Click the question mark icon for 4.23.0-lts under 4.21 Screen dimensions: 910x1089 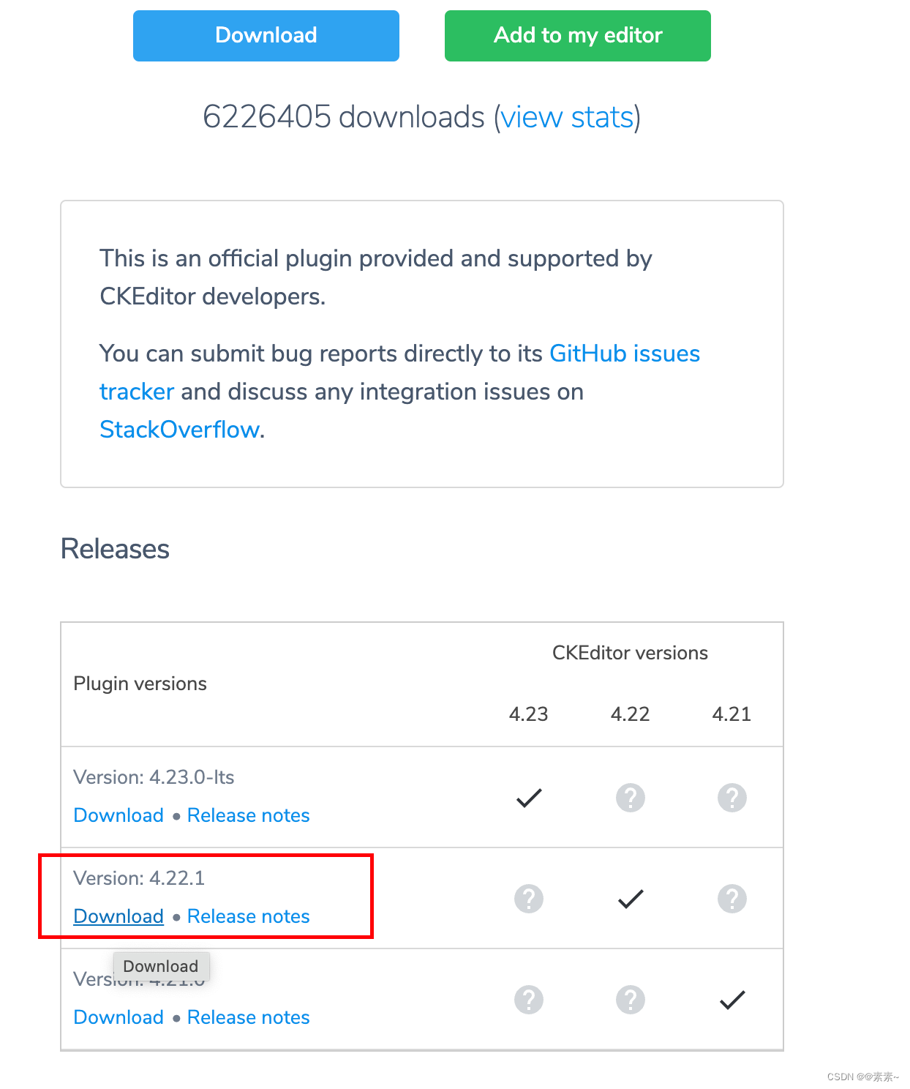[x=732, y=798]
